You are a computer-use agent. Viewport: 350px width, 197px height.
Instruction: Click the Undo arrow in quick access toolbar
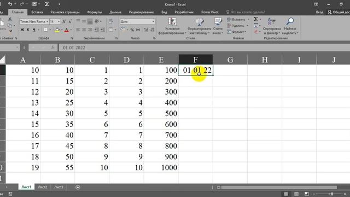(x=10, y=4)
